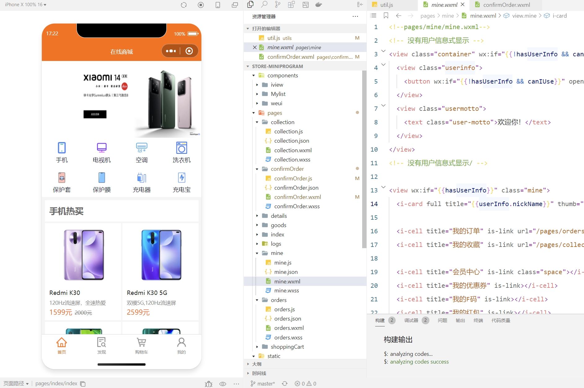Click the editor layout icon

pyautogui.click(x=305, y=5)
